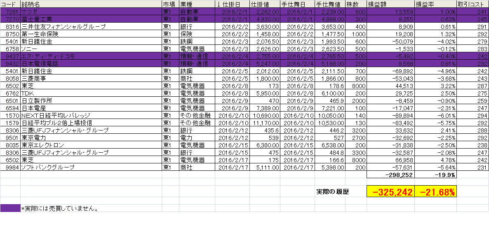
Task: Select code cell 1570
Action: point(10,116)
